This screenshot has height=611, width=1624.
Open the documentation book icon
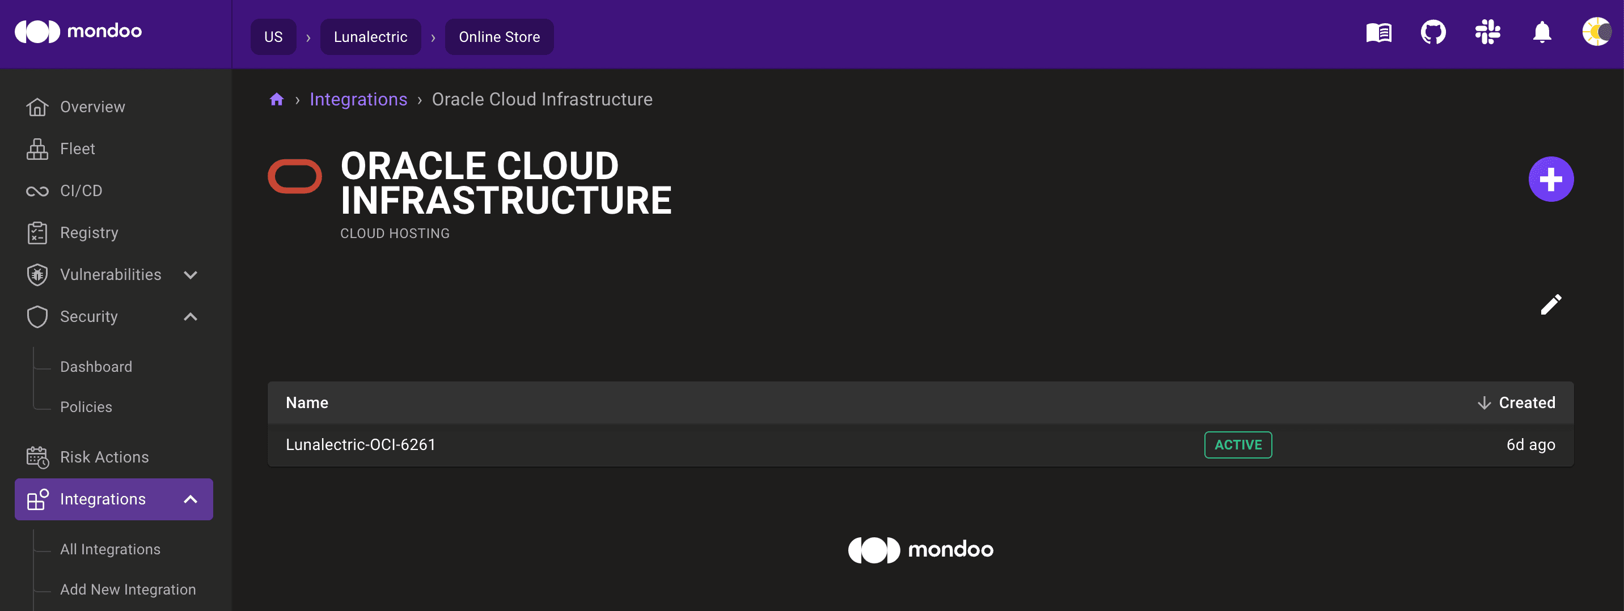(x=1378, y=33)
